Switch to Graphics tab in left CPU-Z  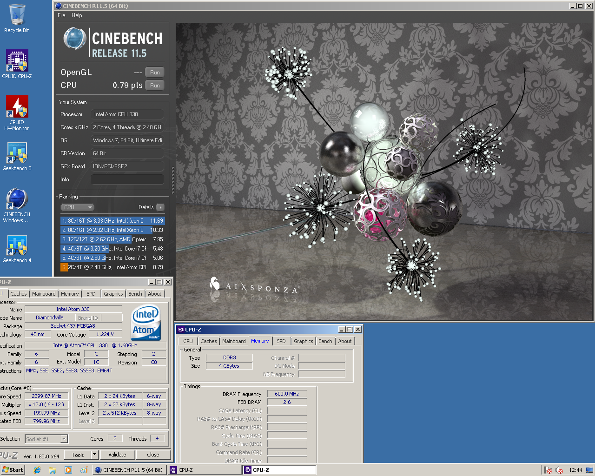(113, 294)
